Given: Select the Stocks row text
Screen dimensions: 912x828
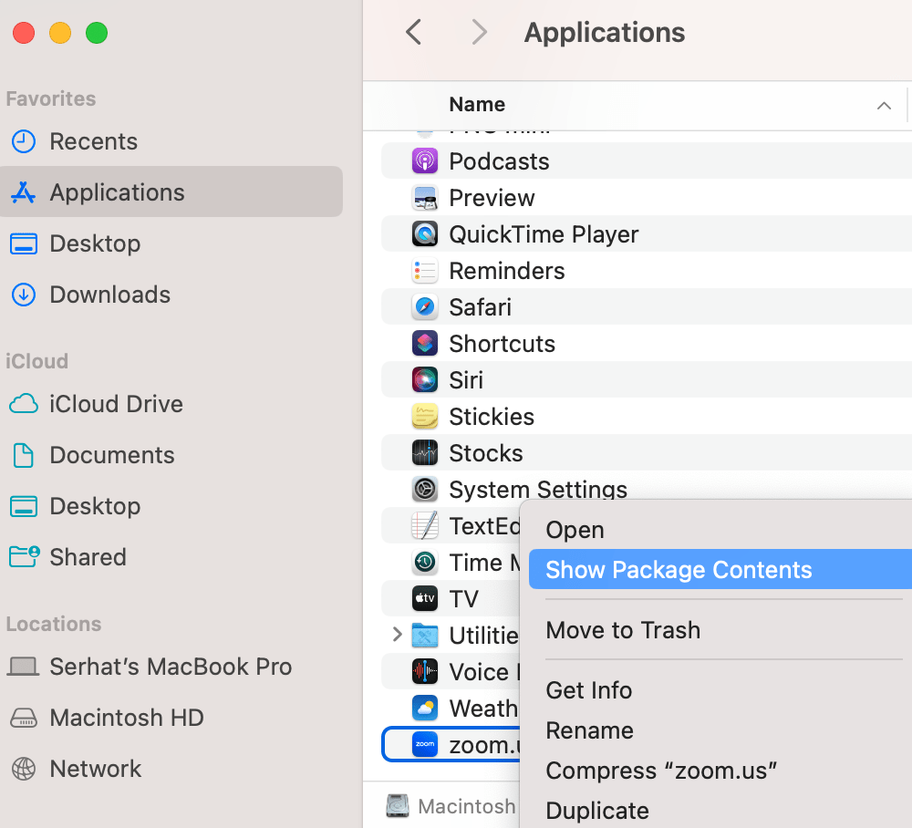Looking at the screenshot, I should click(x=486, y=453).
